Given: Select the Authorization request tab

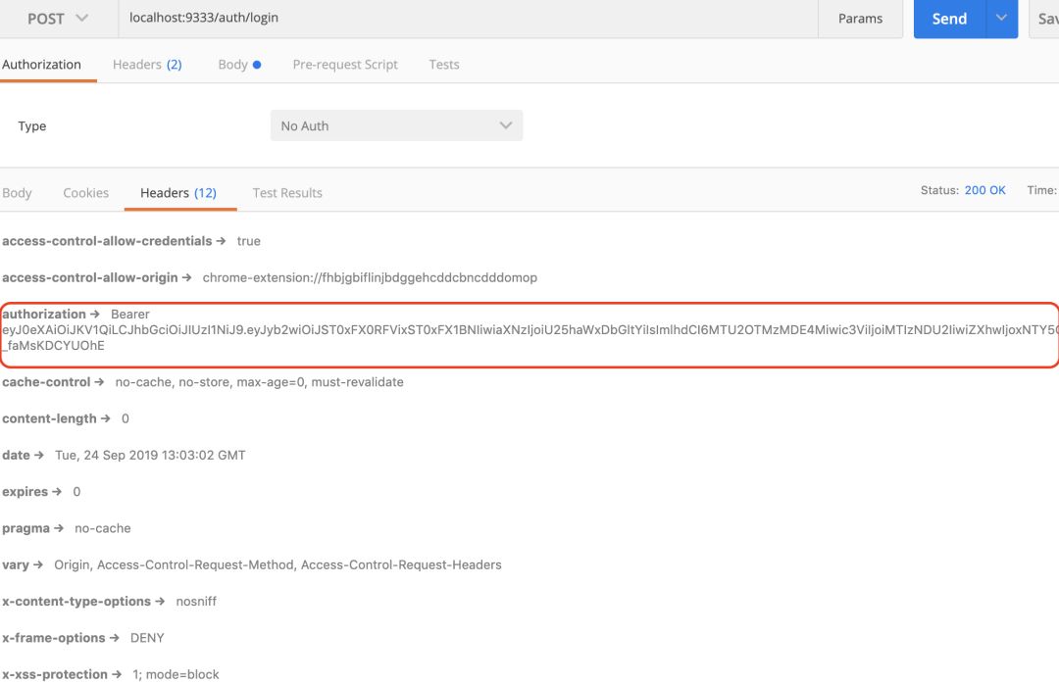Looking at the screenshot, I should click(x=40, y=64).
